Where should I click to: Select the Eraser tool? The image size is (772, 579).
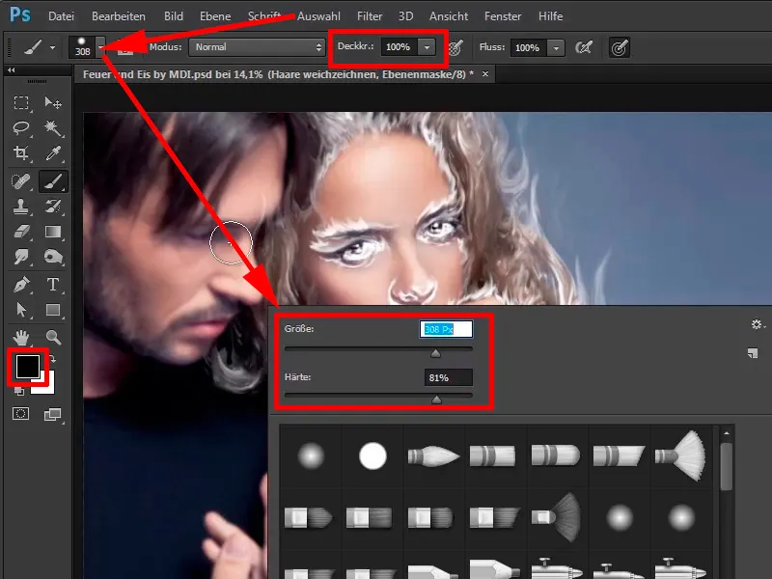point(20,232)
